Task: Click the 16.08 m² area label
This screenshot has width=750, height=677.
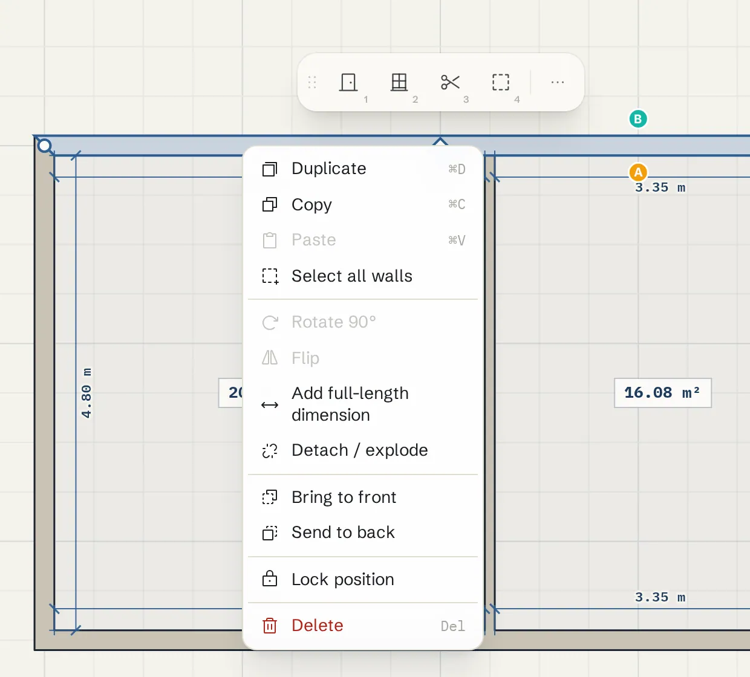Action: tap(663, 393)
